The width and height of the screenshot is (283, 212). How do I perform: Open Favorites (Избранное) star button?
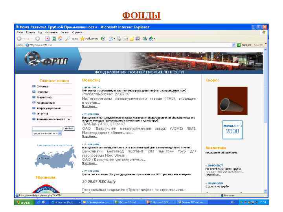(89, 38)
